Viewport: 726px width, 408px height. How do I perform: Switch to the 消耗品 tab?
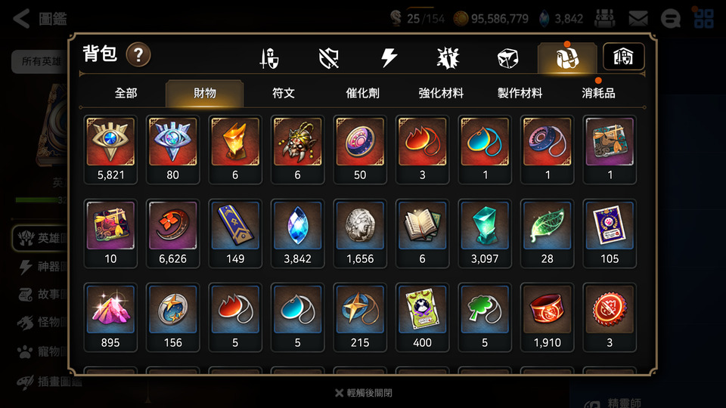(x=598, y=93)
